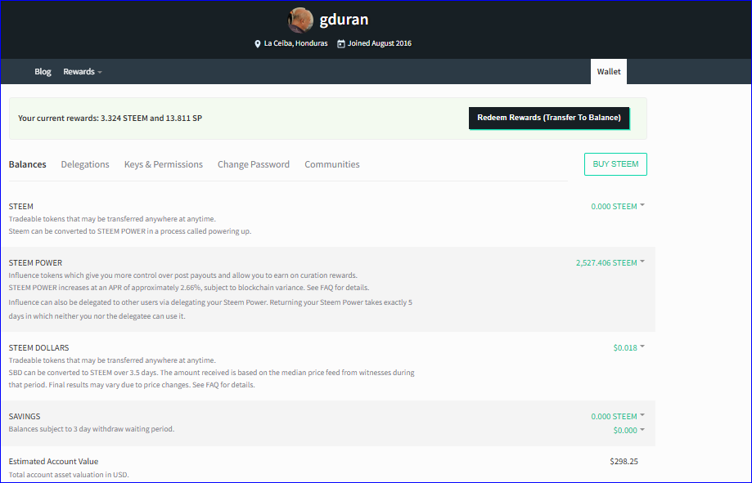Screen dimensions: 752x483
Task: Click the BUY STEEM button
Action: (x=615, y=164)
